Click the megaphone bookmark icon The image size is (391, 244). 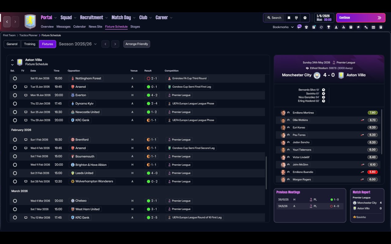point(358,27)
